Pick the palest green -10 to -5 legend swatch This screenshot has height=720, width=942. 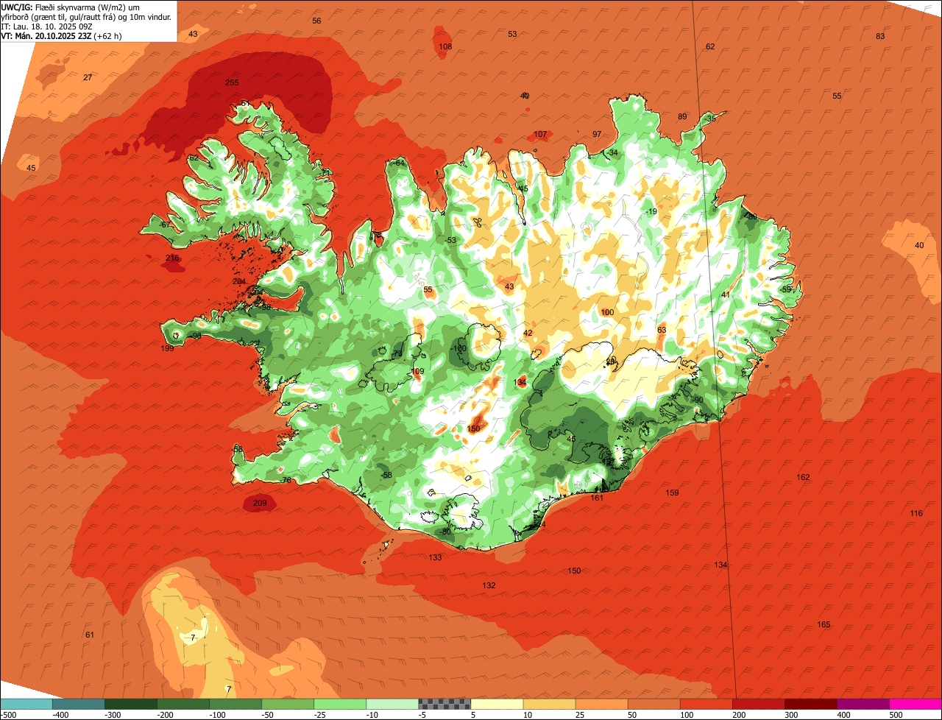[392, 704]
